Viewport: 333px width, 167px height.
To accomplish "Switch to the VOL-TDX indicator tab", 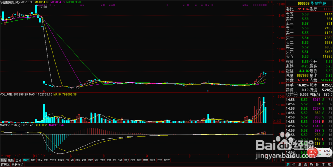I will pos(100,160).
